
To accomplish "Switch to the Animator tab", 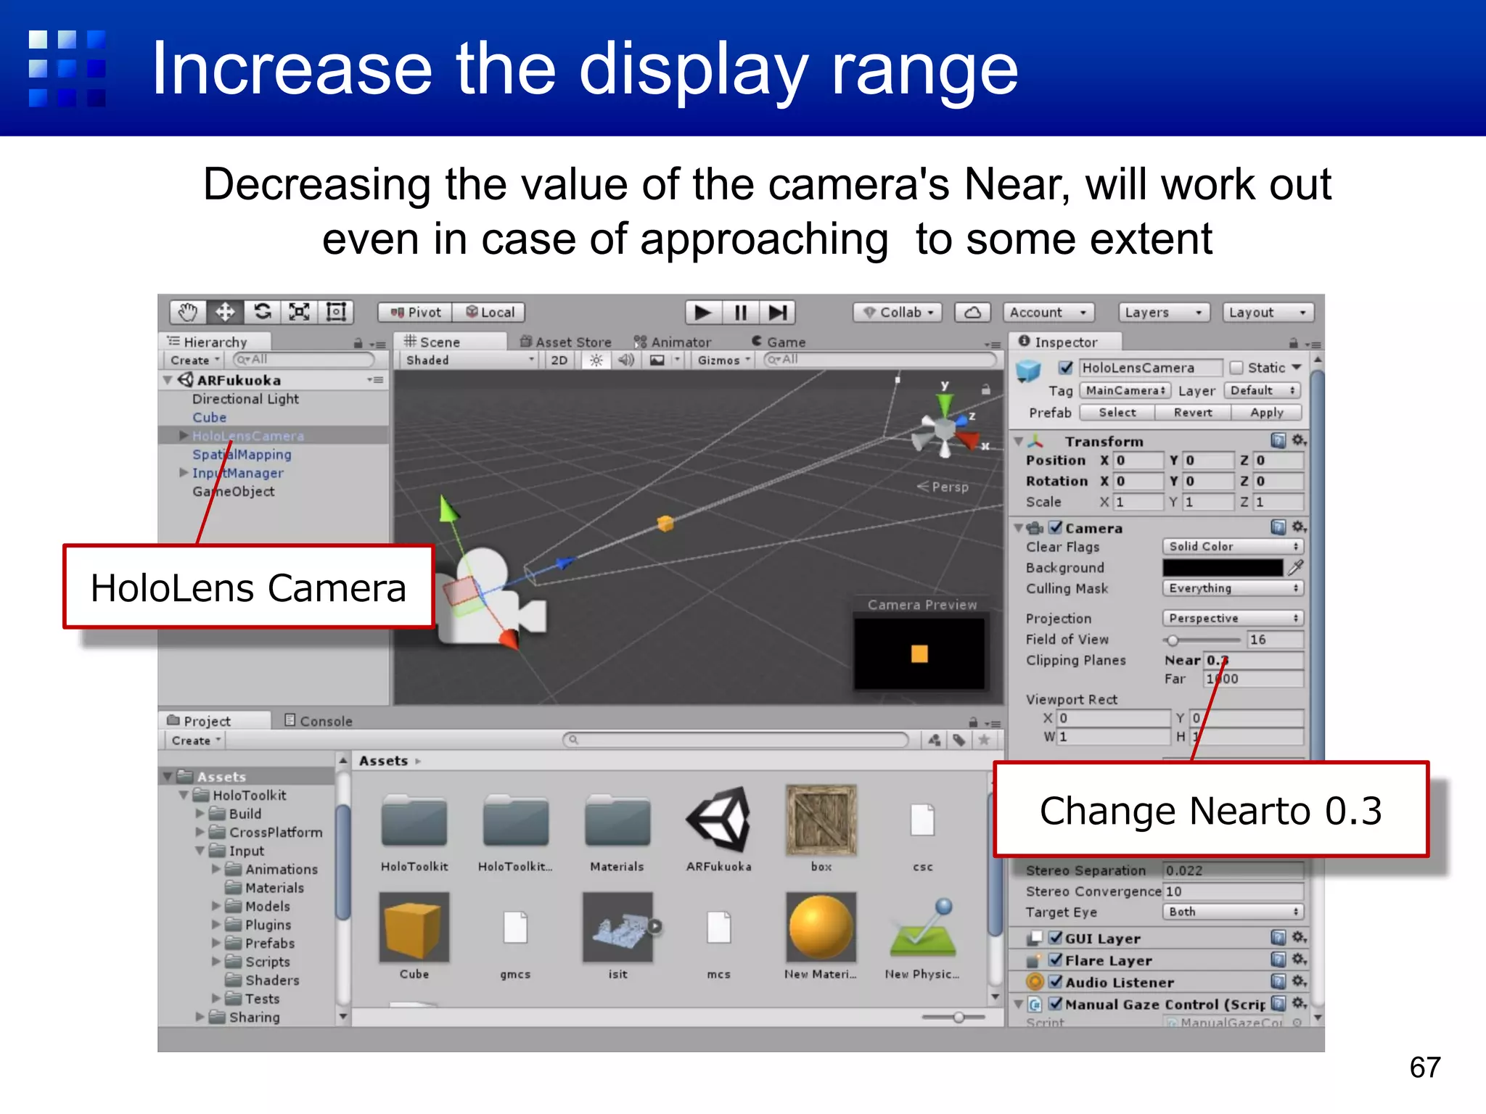I will [x=673, y=342].
